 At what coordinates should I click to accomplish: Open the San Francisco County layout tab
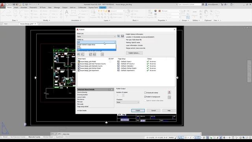[18, 137]
